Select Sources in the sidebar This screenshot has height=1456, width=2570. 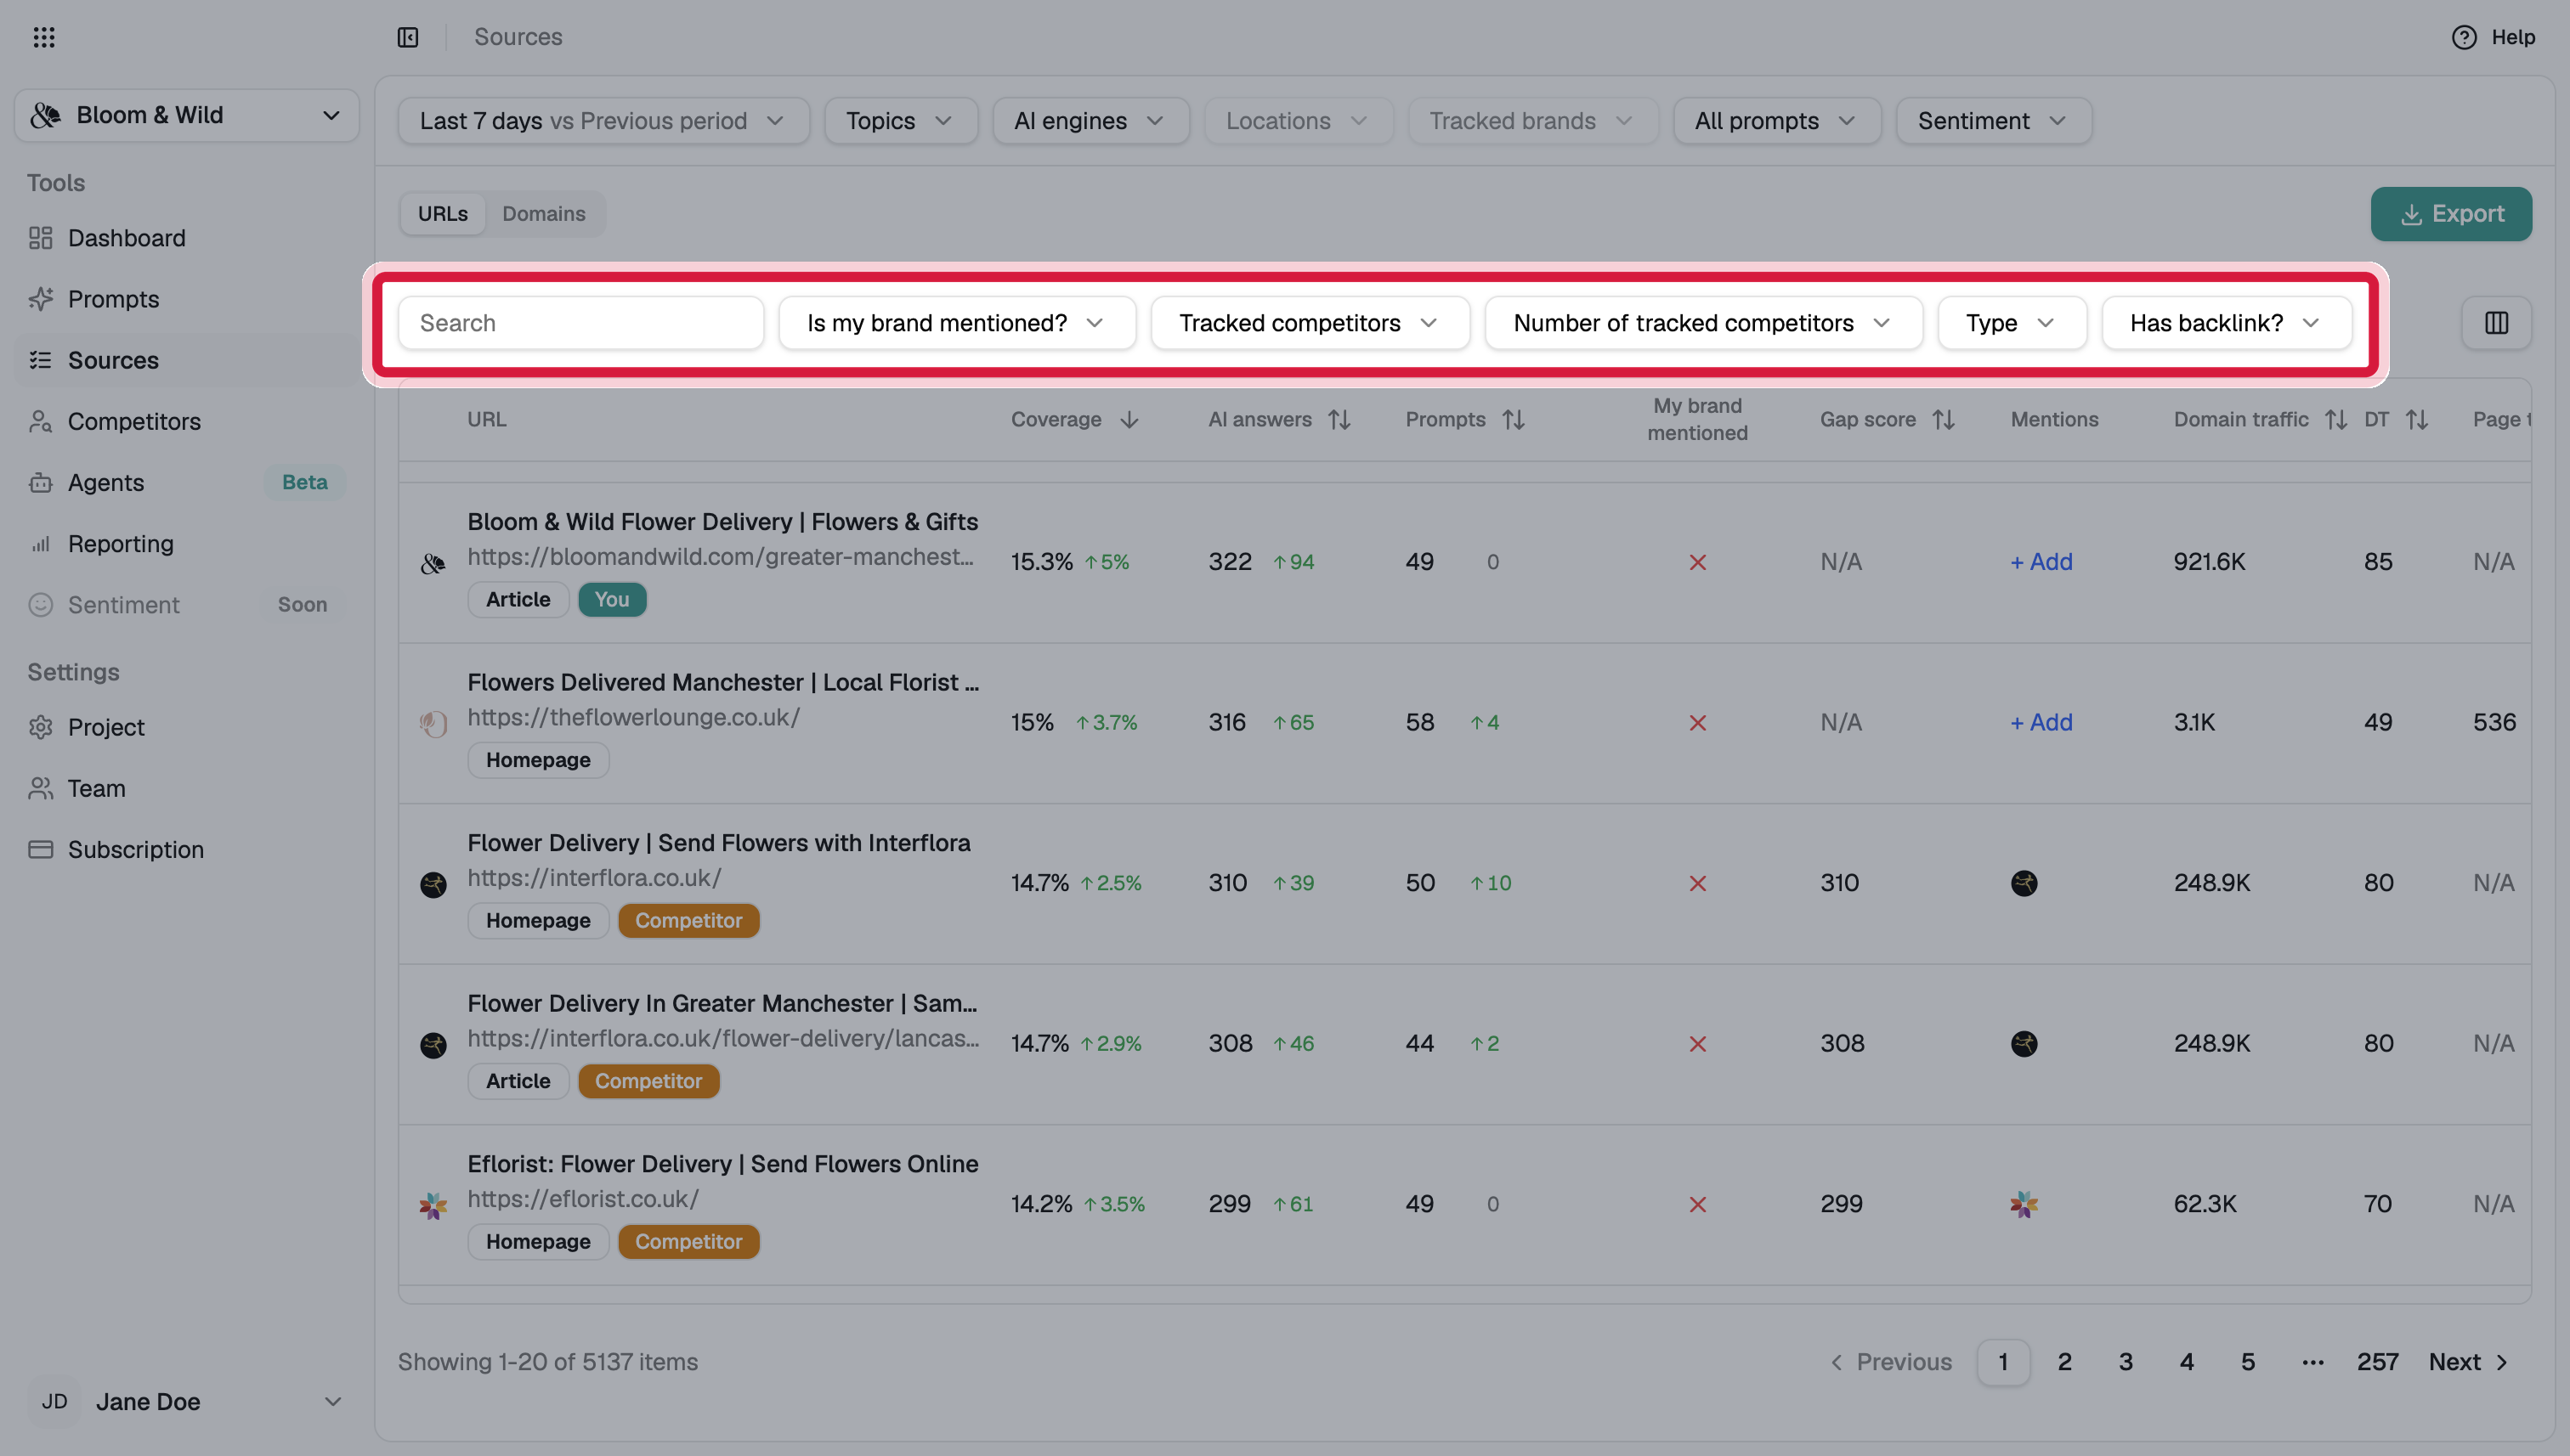coord(186,360)
